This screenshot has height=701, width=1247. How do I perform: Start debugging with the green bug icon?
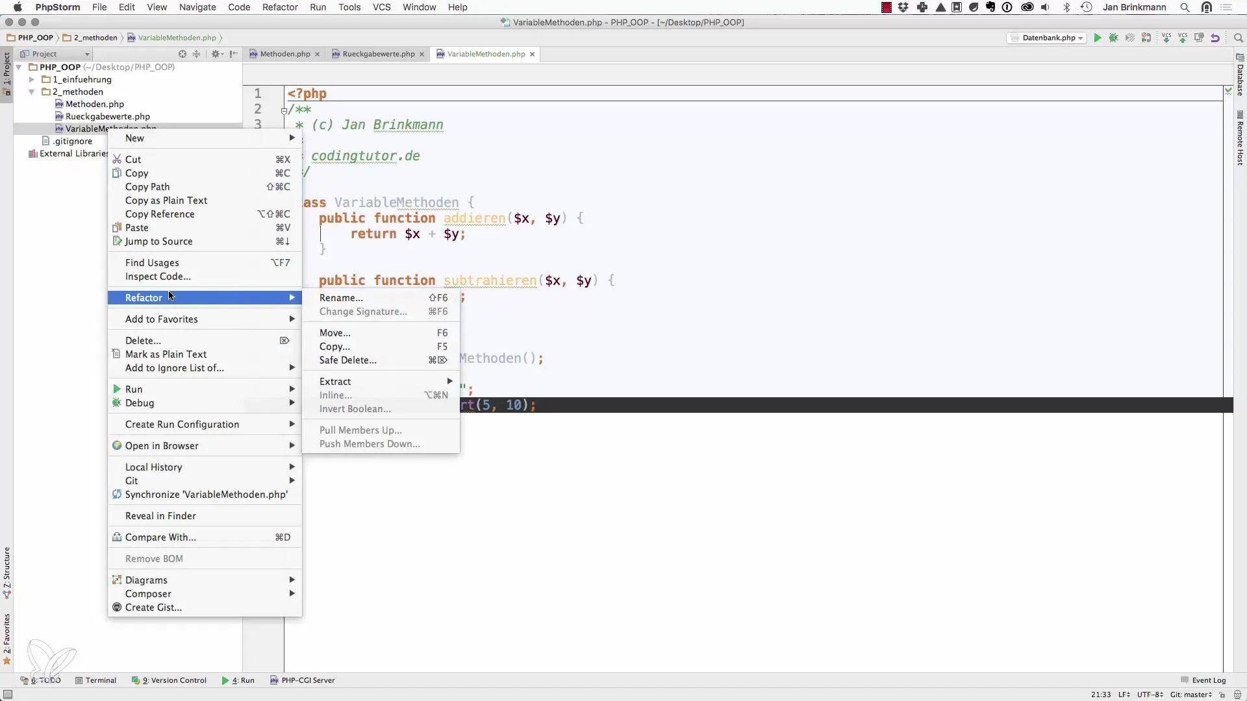[1113, 38]
